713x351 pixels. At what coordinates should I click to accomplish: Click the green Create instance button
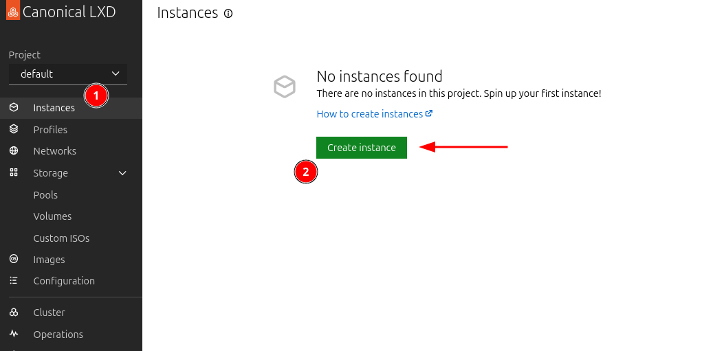[362, 148]
